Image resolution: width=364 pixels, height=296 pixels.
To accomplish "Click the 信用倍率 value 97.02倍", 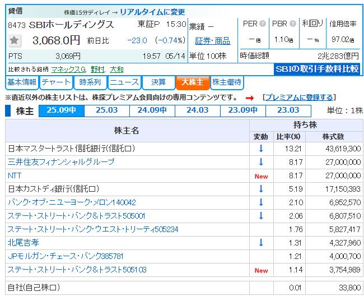I will point(343,39).
